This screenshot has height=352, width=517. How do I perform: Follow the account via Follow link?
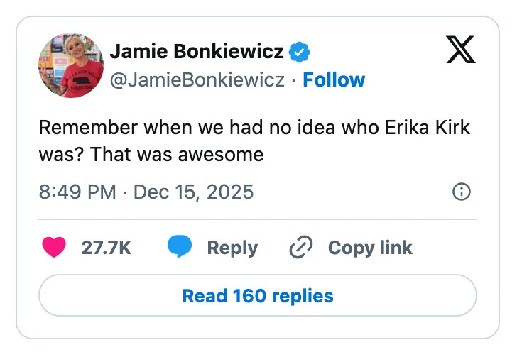pyautogui.click(x=334, y=79)
